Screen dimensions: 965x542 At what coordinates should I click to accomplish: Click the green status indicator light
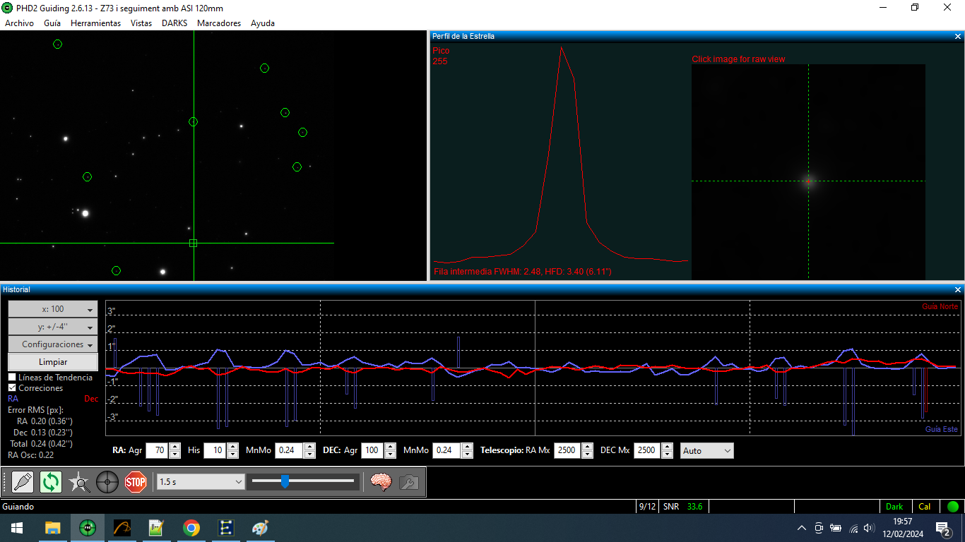tap(953, 506)
